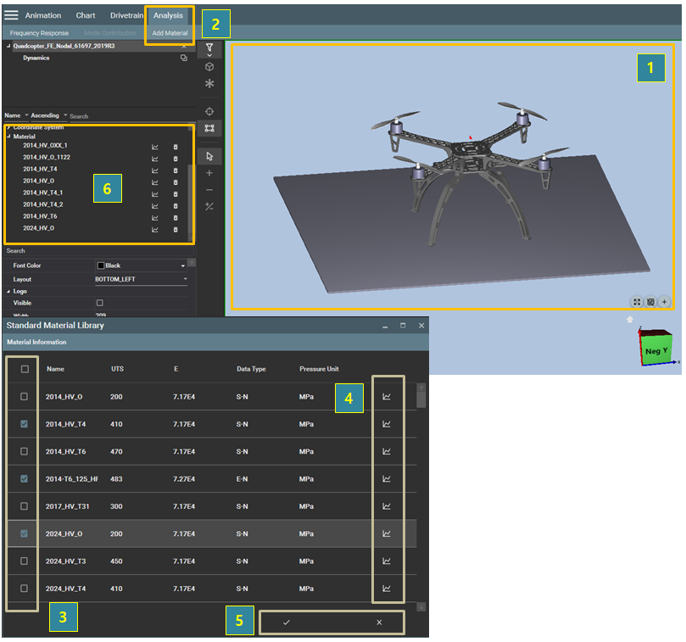
Task: Toggle the select-all header checkbox
Action: click(25, 369)
